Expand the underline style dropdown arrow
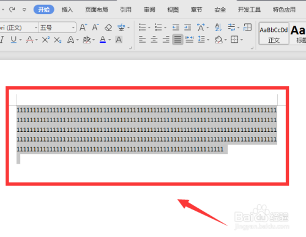 tap(20, 40)
